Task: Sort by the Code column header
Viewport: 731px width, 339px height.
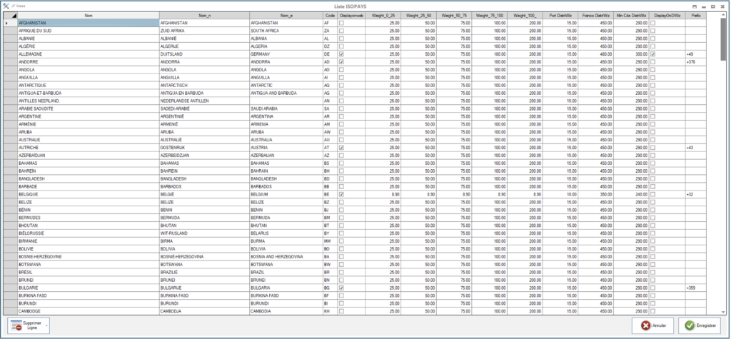Action: [329, 15]
